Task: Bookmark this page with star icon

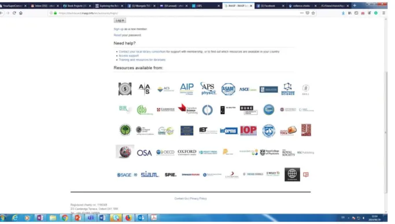Action: pyautogui.click(x=313, y=13)
